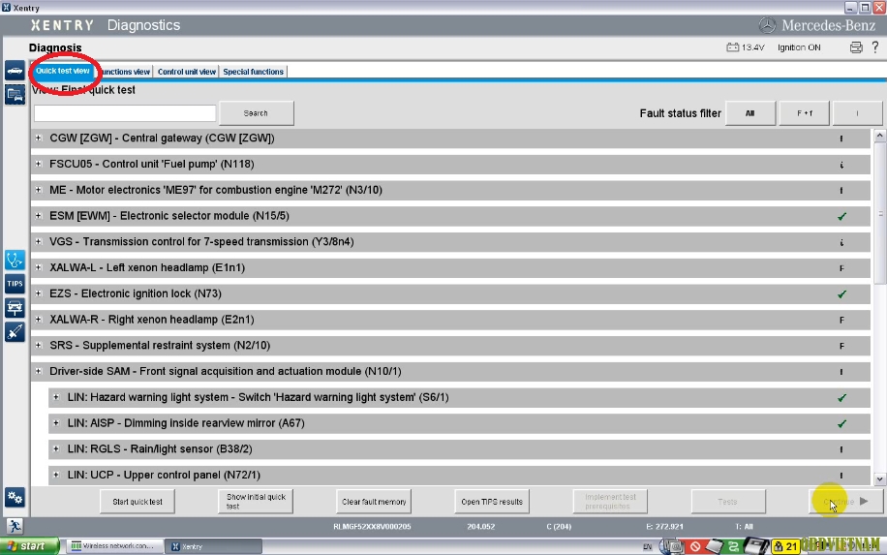887x555 pixels.
Task: Open the vehicle icon in left sidebar
Action: pyautogui.click(x=15, y=71)
